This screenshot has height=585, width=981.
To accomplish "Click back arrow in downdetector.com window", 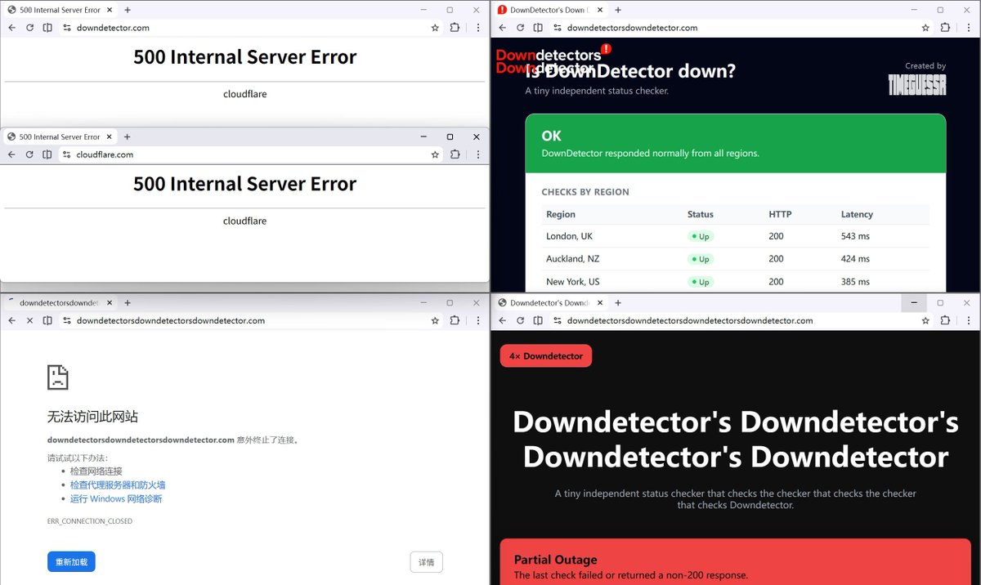I will click(x=11, y=27).
